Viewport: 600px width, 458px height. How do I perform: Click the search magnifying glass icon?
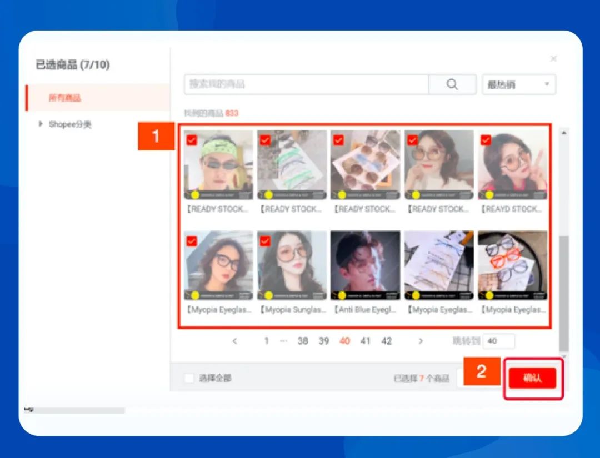453,84
